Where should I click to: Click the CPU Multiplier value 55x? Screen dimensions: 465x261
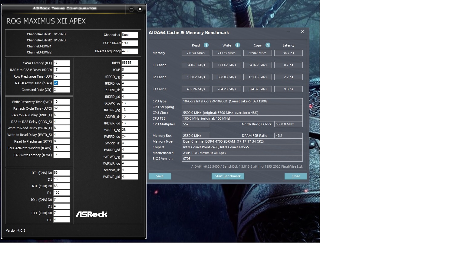196,124
